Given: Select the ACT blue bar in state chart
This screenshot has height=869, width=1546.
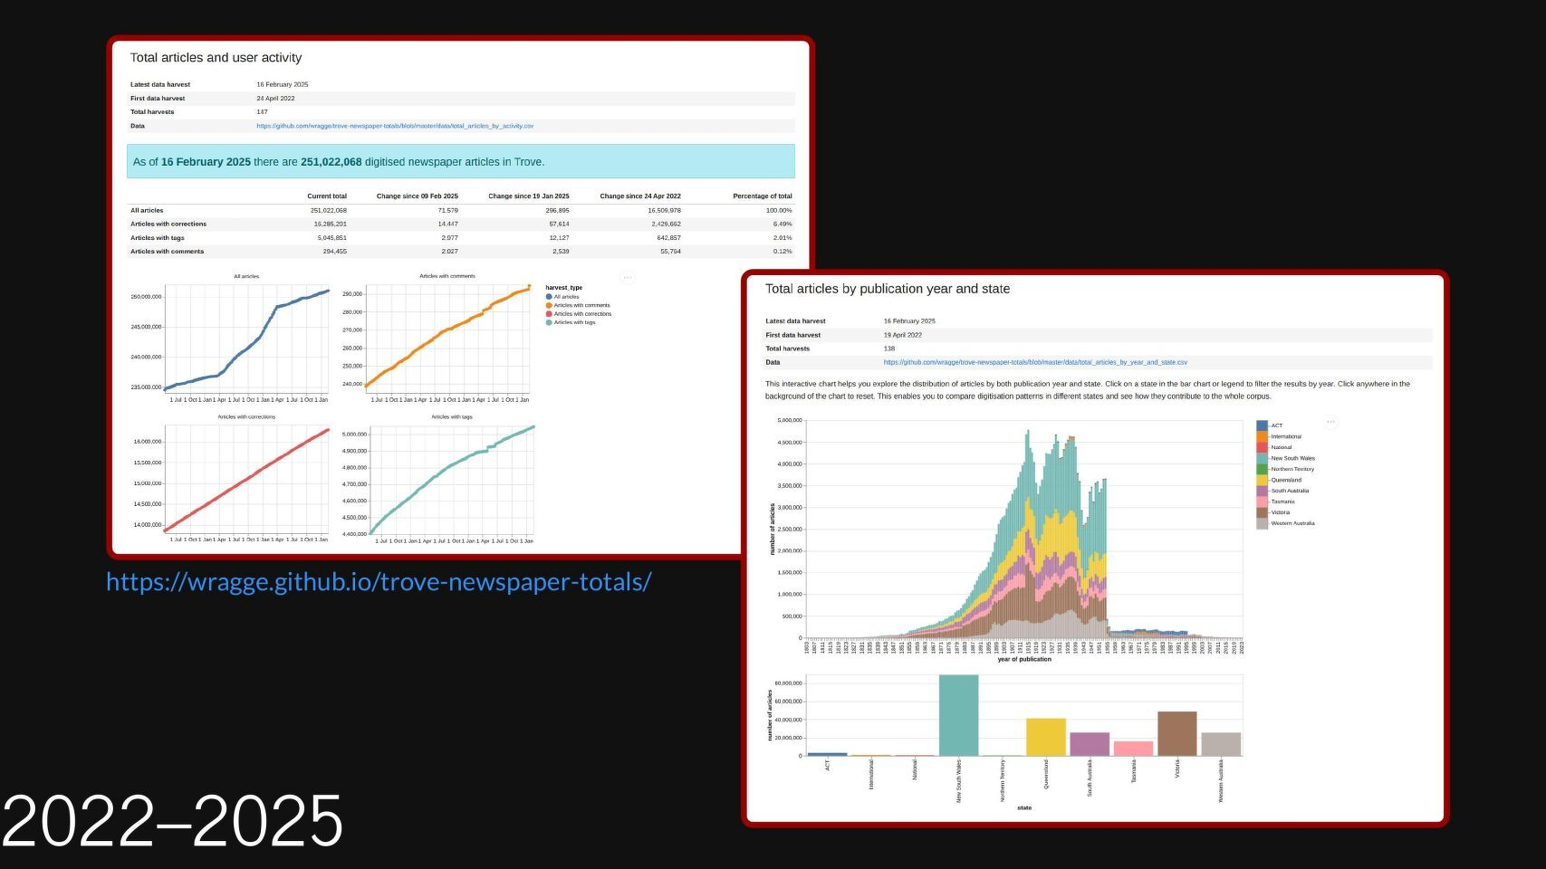Looking at the screenshot, I should pyautogui.click(x=827, y=754).
